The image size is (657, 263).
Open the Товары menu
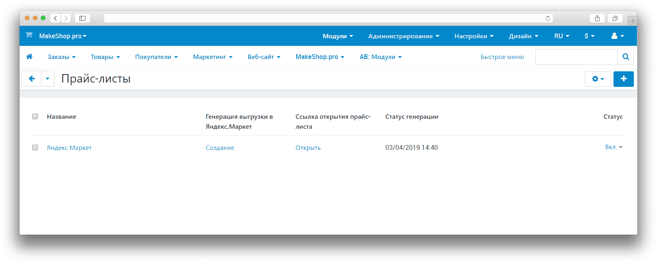(x=105, y=57)
